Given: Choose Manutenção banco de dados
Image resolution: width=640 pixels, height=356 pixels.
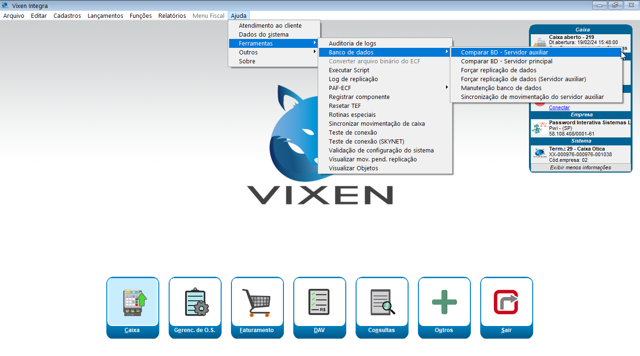Looking at the screenshot, I should (x=501, y=88).
